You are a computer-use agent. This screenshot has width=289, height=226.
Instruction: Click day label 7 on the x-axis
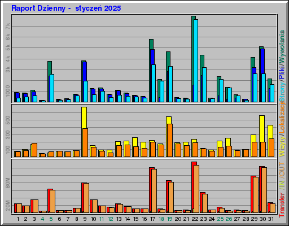click(x=68, y=219)
